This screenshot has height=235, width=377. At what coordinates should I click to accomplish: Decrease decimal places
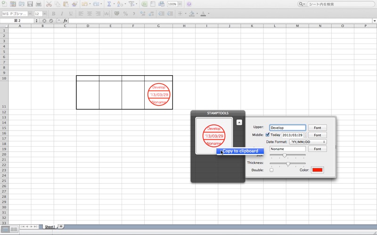[151, 14]
